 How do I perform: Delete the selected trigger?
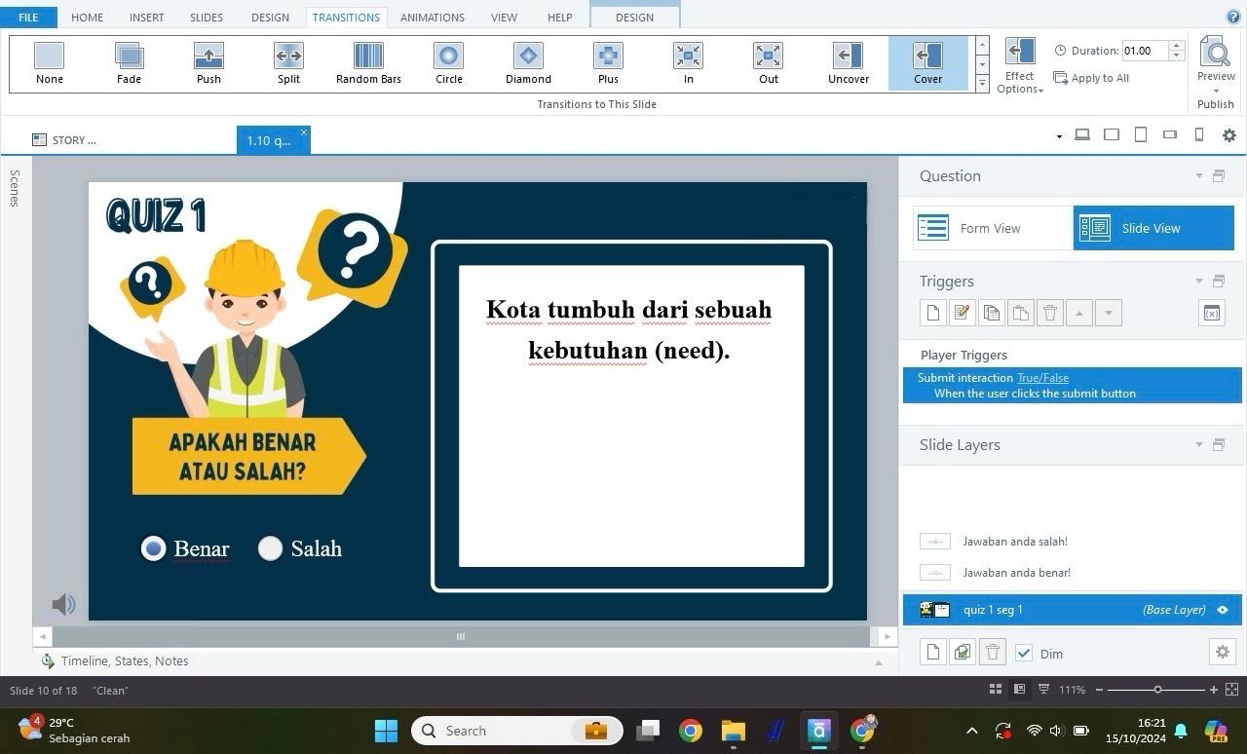(1050, 313)
